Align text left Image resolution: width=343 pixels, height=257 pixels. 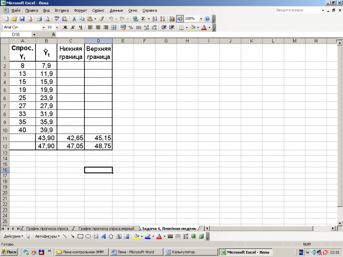pos(90,27)
